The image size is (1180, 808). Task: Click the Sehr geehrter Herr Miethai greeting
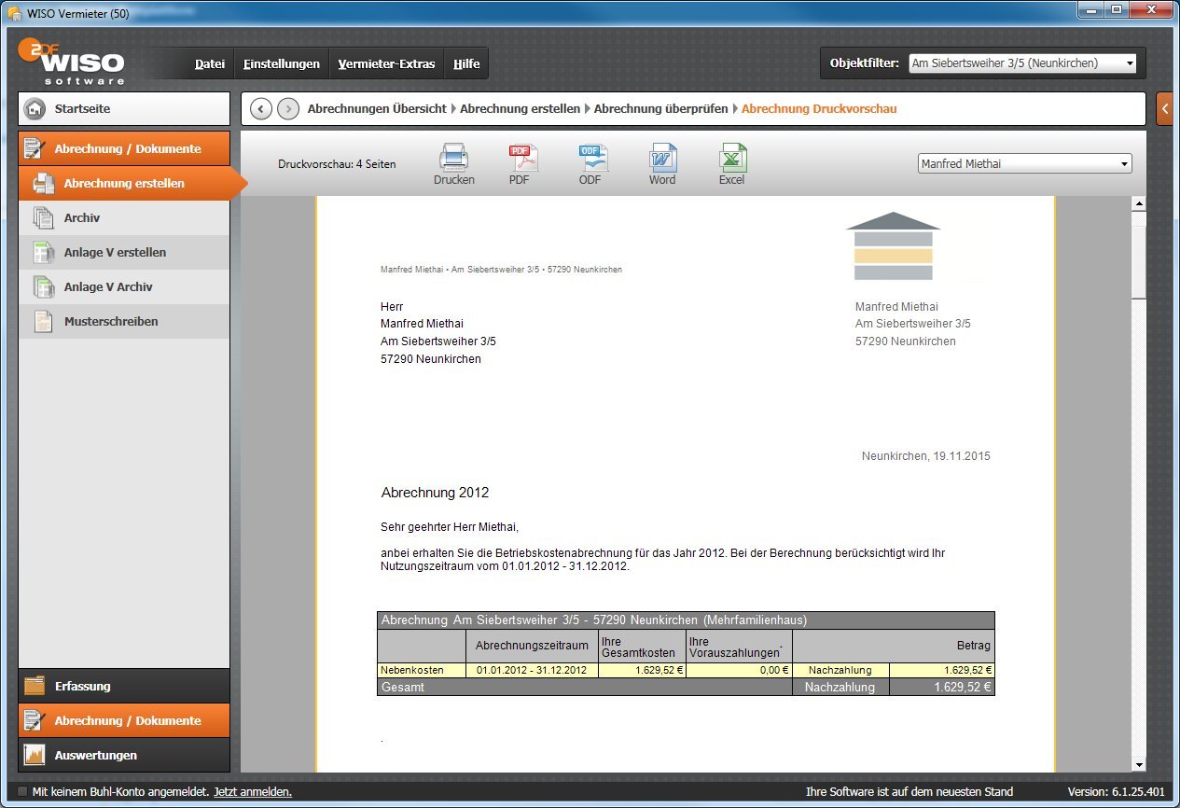click(x=450, y=527)
